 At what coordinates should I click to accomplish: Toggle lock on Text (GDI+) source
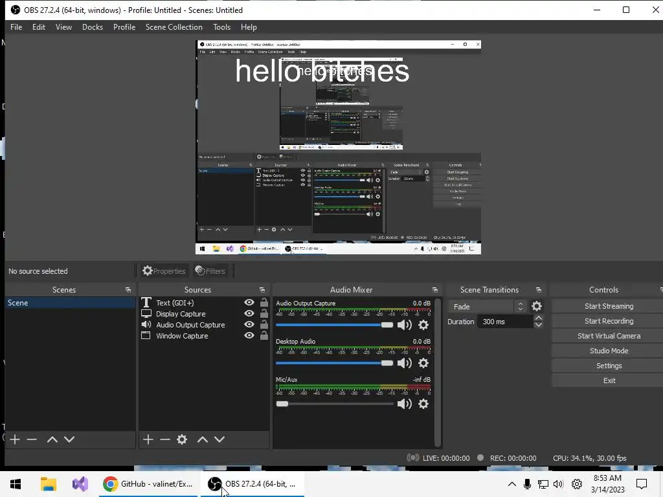tap(264, 303)
